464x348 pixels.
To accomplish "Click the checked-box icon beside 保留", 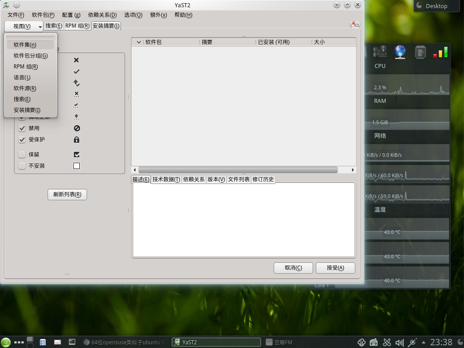I will pyautogui.click(x=76, y=155).
